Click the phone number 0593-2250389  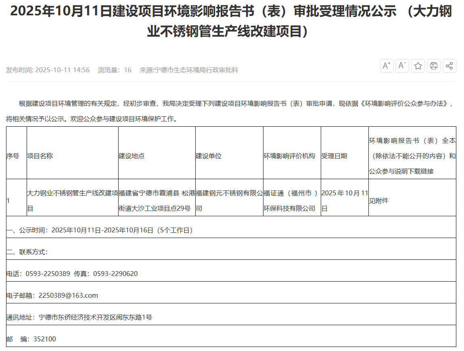(x=48, y=274)
